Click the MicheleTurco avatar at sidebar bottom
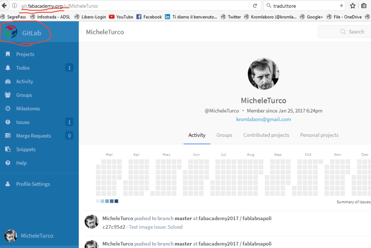 [11, 236]
